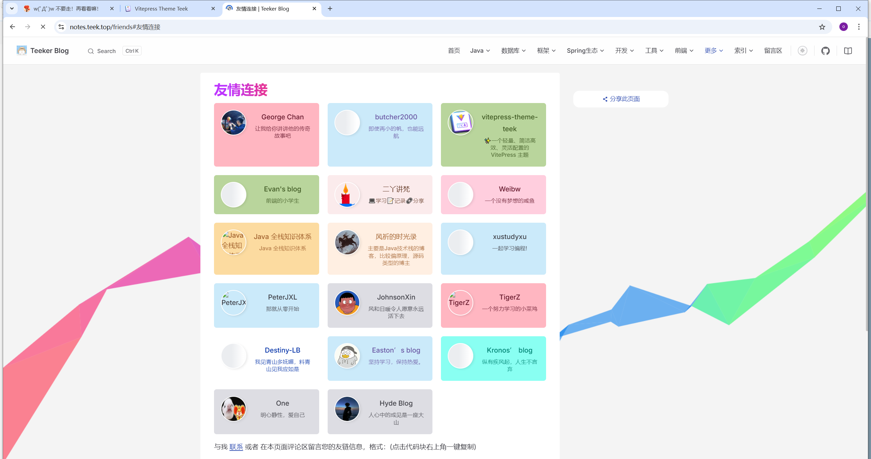The width and height of the screenshot is (871, 459).
Task: Switch to the Vitepress Theme Teek tab
Action: (161, 8)
